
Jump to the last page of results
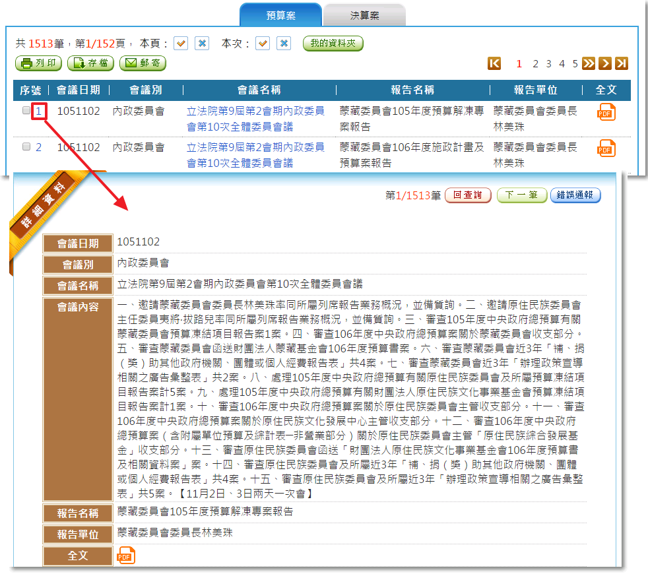click(x=621, y=63)
